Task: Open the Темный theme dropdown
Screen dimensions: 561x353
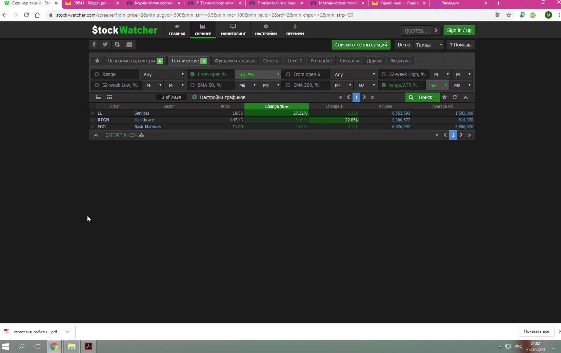Action: click(x=429, y=45)
